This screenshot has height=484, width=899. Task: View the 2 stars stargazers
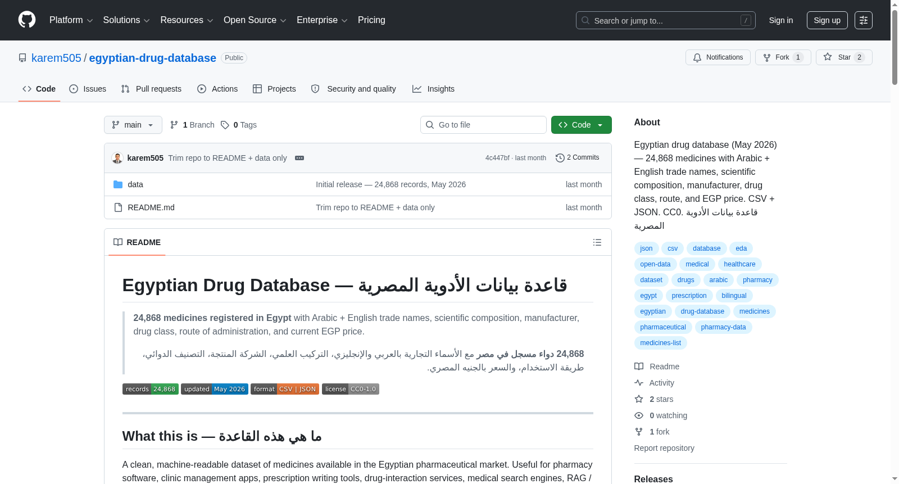654,399
